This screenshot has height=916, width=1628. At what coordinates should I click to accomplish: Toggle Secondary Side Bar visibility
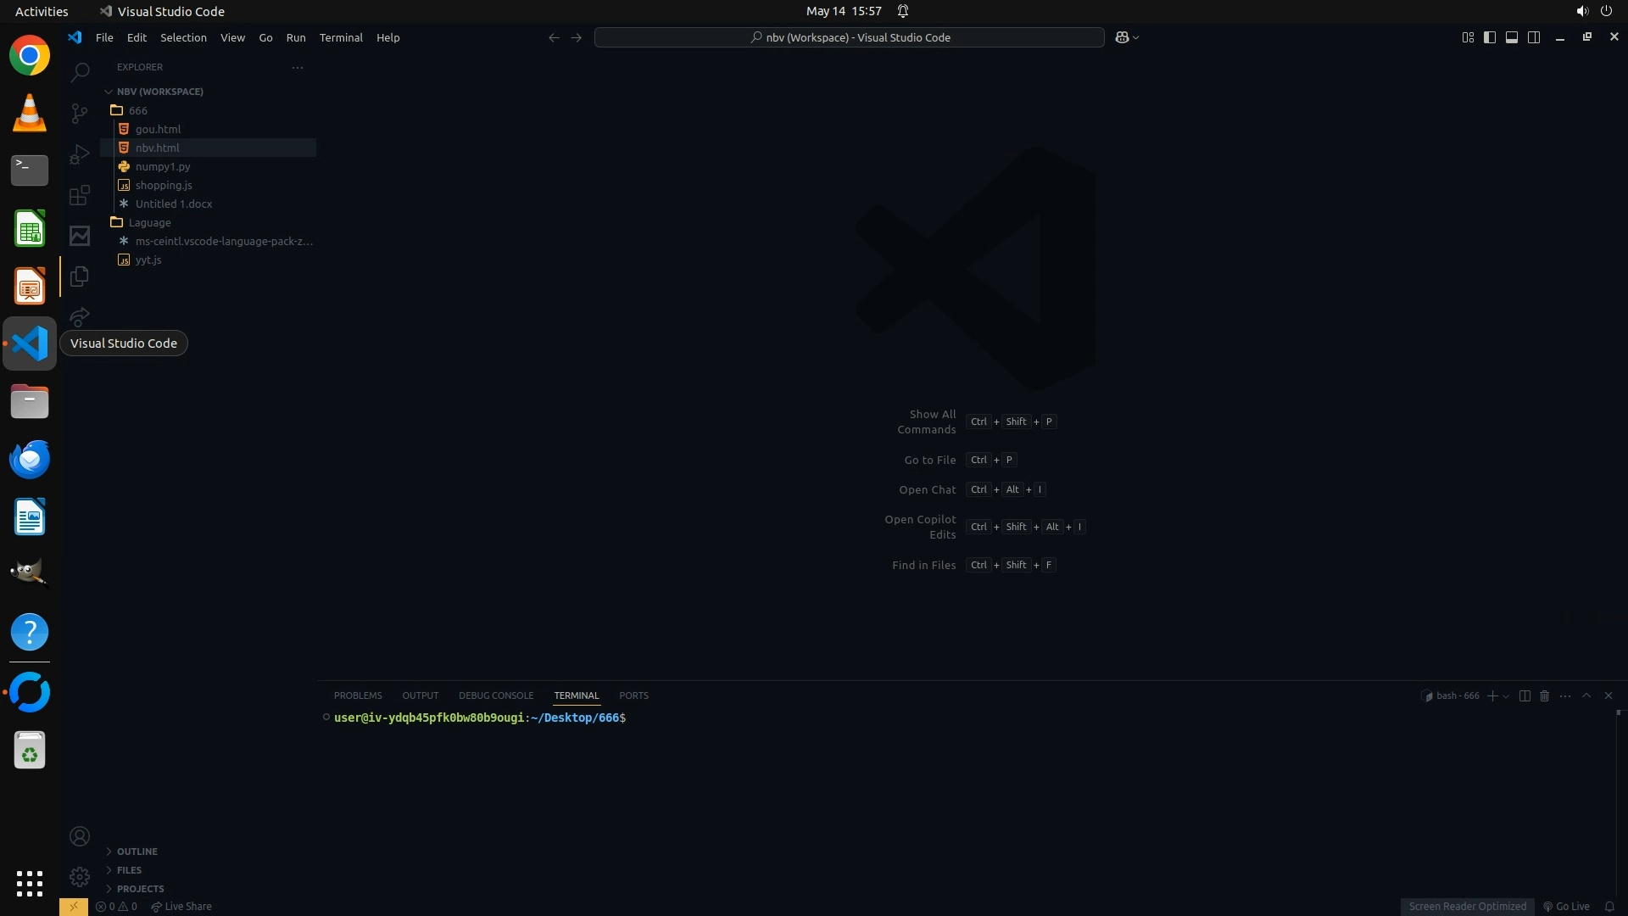tap(1534, 37)
